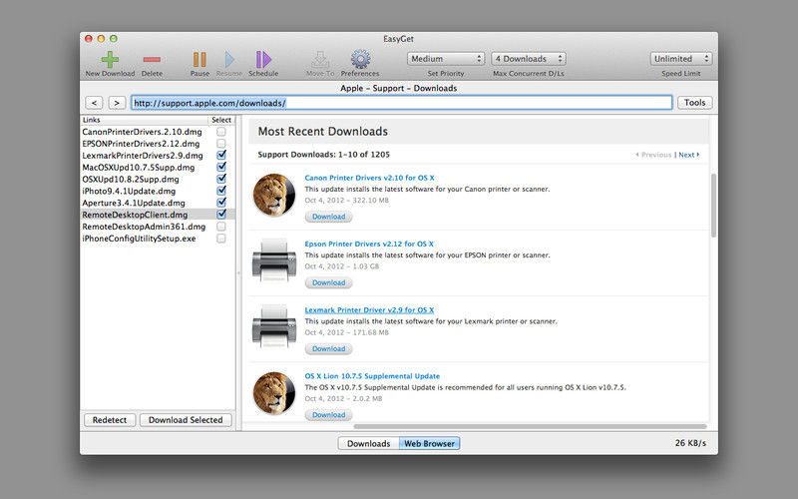
Task: Go to Next page of support downloads
Action: point(688,155)
